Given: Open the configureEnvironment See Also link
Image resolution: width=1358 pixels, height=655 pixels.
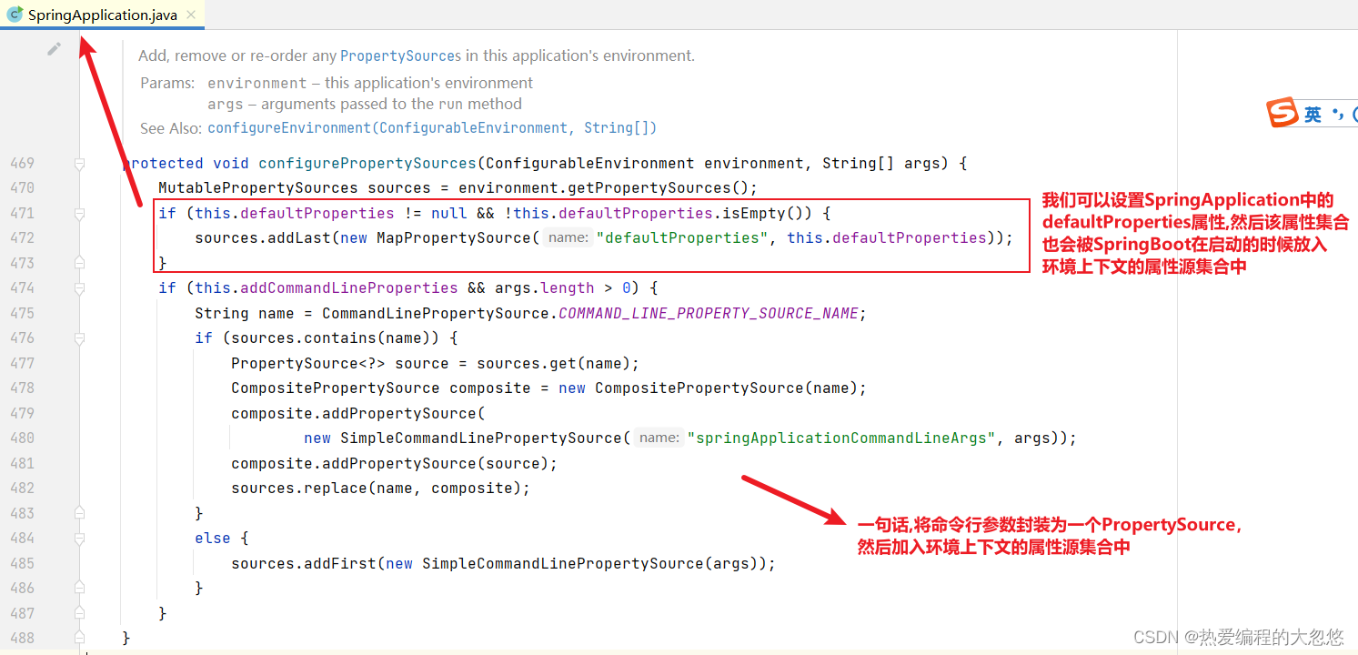Looking at the screenshot, I should tap(432, 128).
